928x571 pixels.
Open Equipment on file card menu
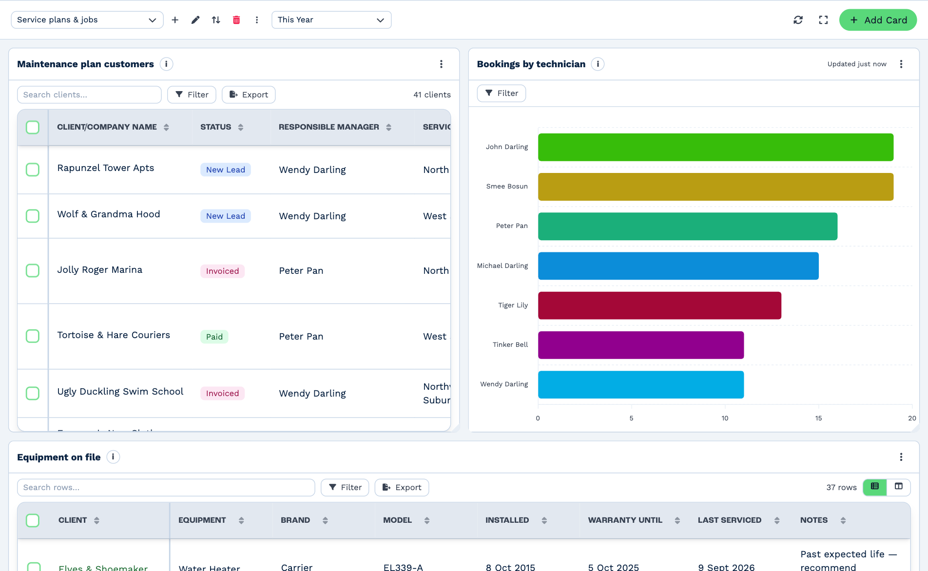coord(901,457)
